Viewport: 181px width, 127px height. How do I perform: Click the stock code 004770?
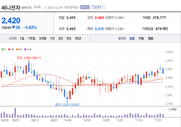point(26,8)
